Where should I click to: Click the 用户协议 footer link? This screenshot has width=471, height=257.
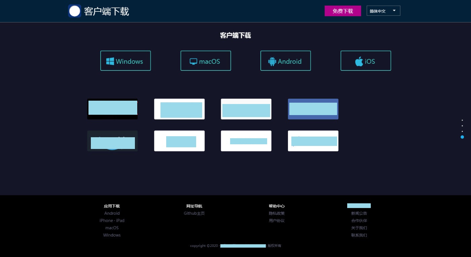tap(277, 221)
